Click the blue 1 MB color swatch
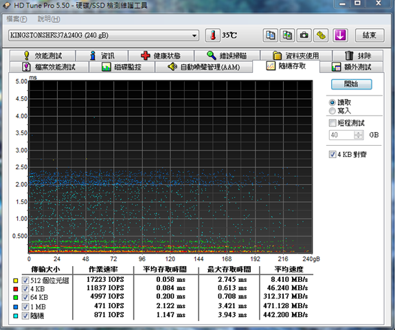Image resolution: width=395 pixels, height=330 pixels. tap(16, 307)
